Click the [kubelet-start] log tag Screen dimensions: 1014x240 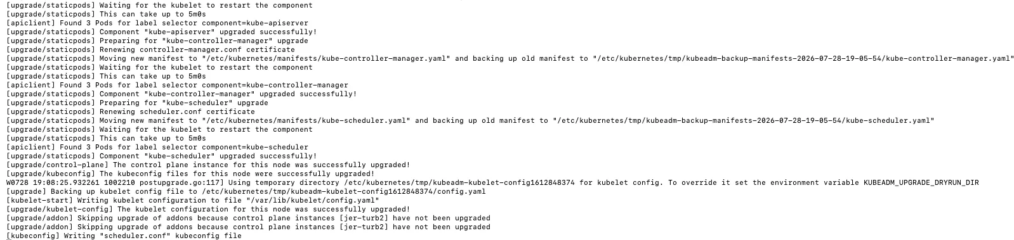(37, 200)
